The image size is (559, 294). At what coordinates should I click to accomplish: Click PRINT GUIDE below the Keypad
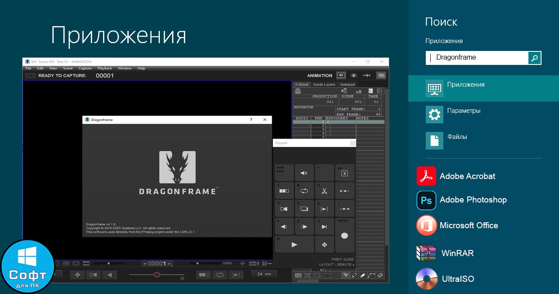point(342,260)
